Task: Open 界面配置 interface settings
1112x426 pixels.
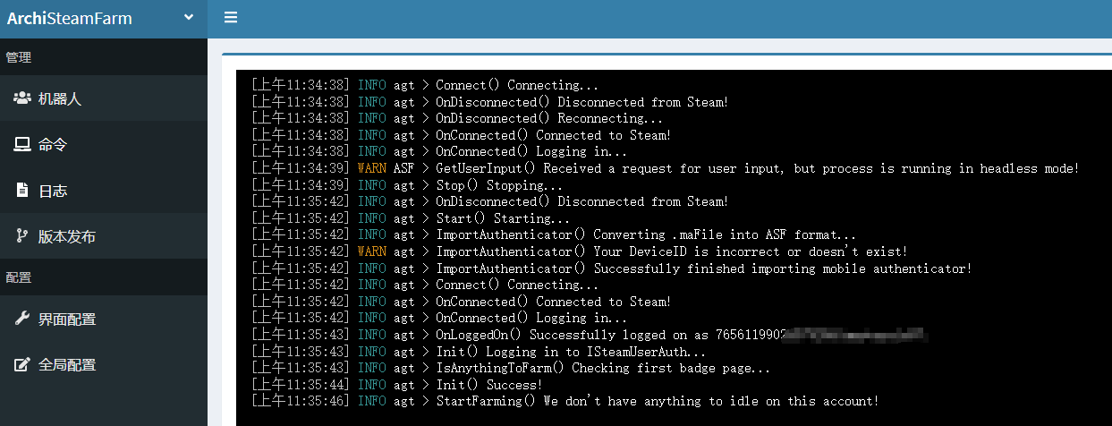Action: pos(67,319)
